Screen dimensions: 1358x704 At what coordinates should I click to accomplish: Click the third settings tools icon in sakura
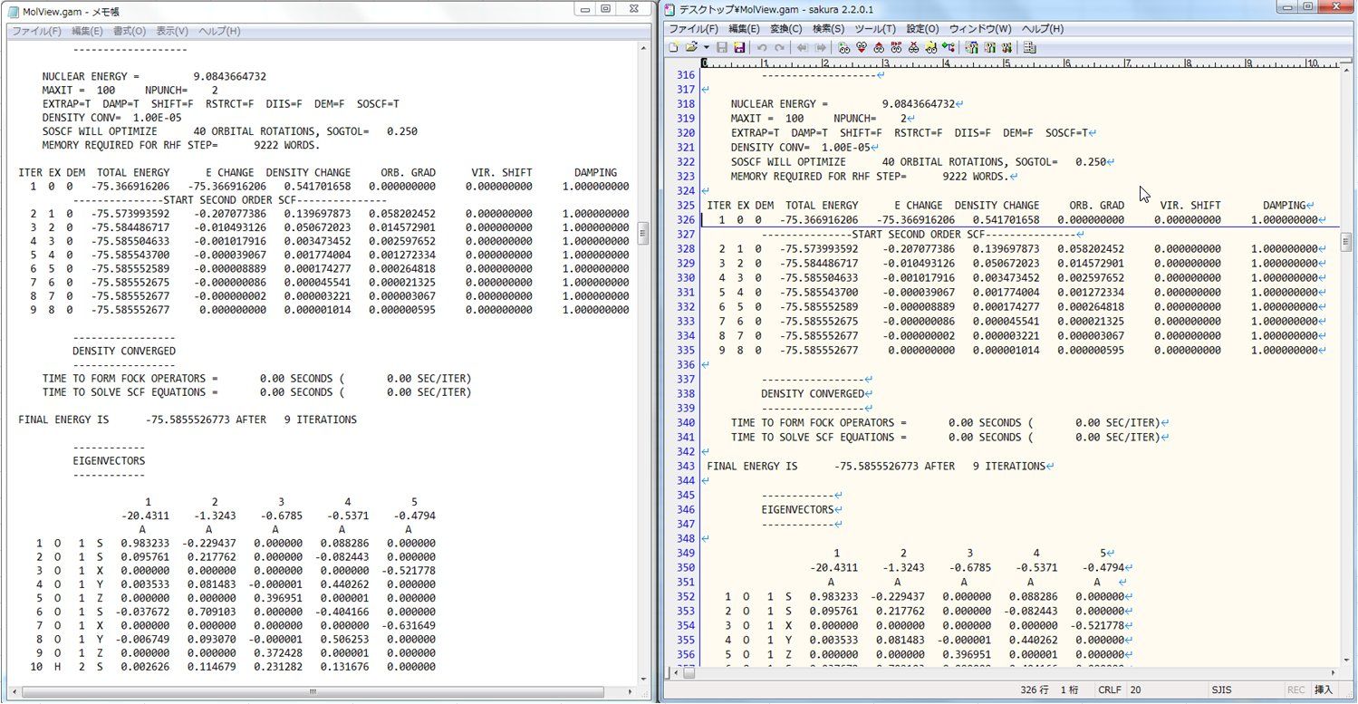coord(1007,47)
